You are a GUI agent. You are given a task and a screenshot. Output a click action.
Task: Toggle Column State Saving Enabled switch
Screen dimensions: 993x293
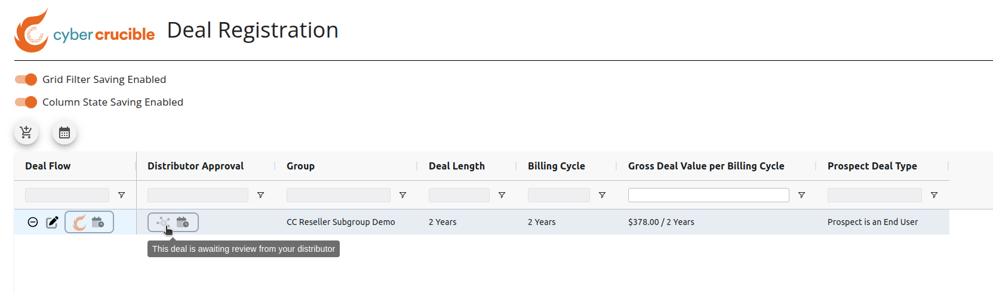click(x=26, y=102)
